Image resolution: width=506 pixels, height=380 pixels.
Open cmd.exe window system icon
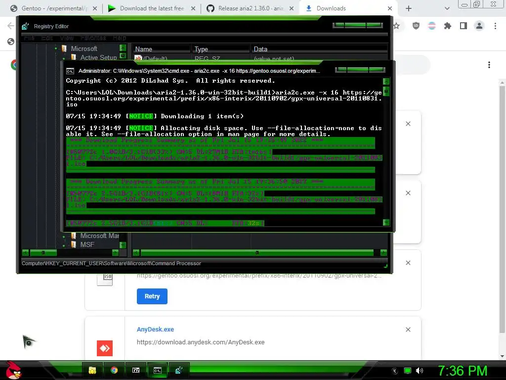pyautogui.click(x=70, y=71)
